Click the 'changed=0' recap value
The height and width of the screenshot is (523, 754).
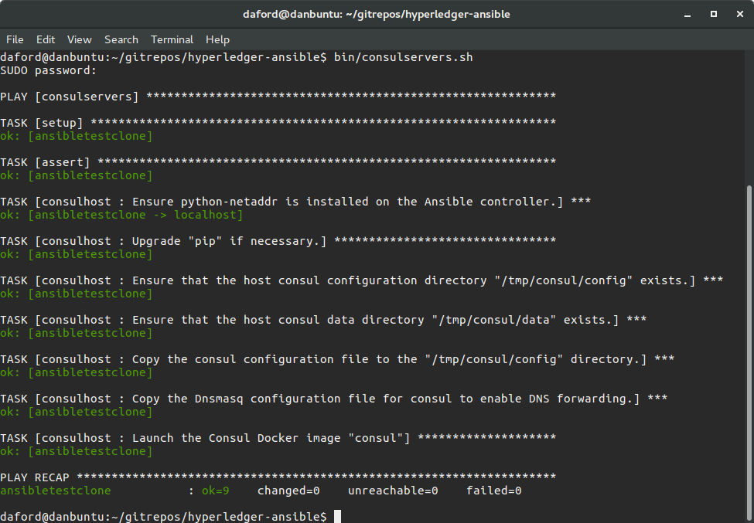(x=288, y=491)
